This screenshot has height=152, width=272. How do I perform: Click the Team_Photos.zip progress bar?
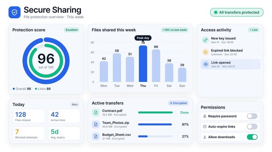[155, 125]
